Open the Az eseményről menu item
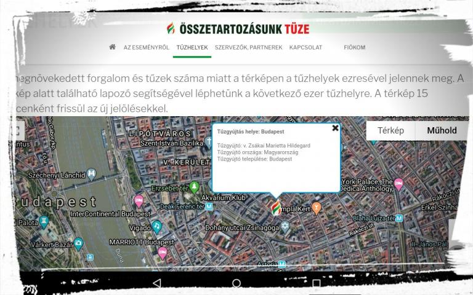Viewport: 473px width, 295px height. point(146,47)
